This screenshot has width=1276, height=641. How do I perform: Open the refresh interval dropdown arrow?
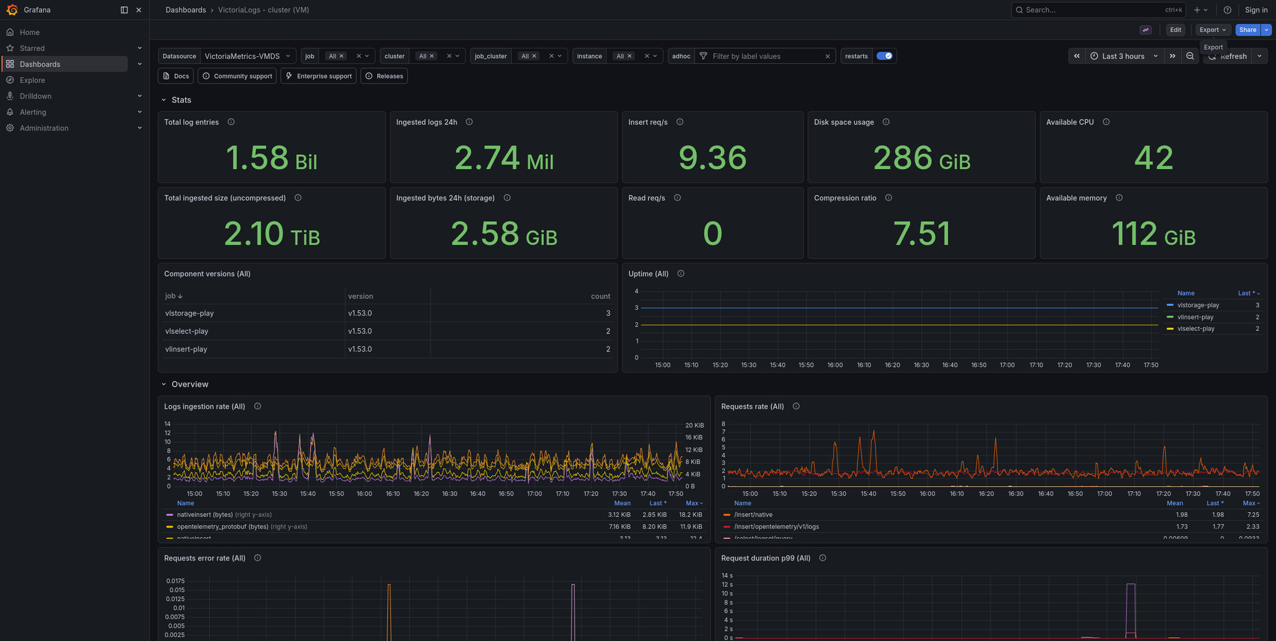(1259, 56)
